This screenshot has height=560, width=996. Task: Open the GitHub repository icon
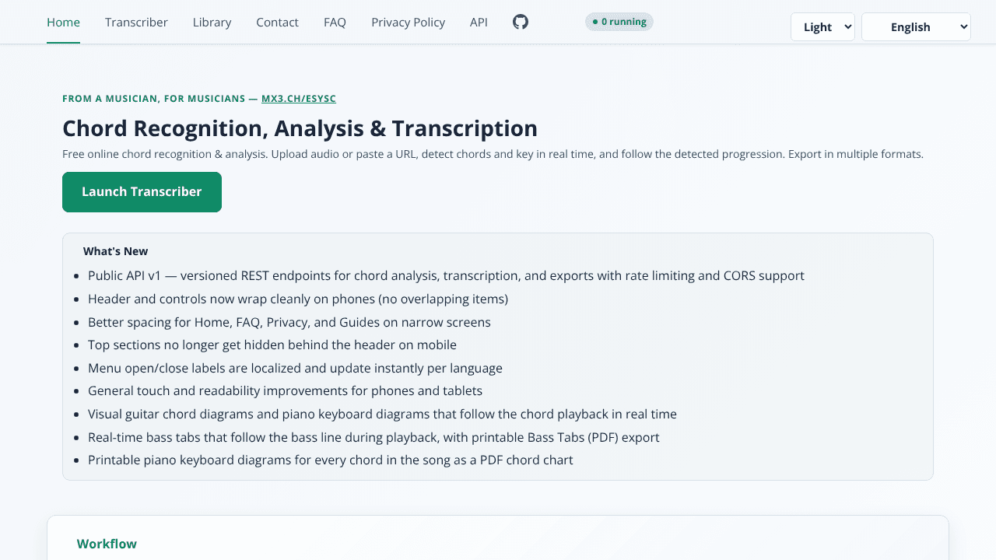click(521, 22)
